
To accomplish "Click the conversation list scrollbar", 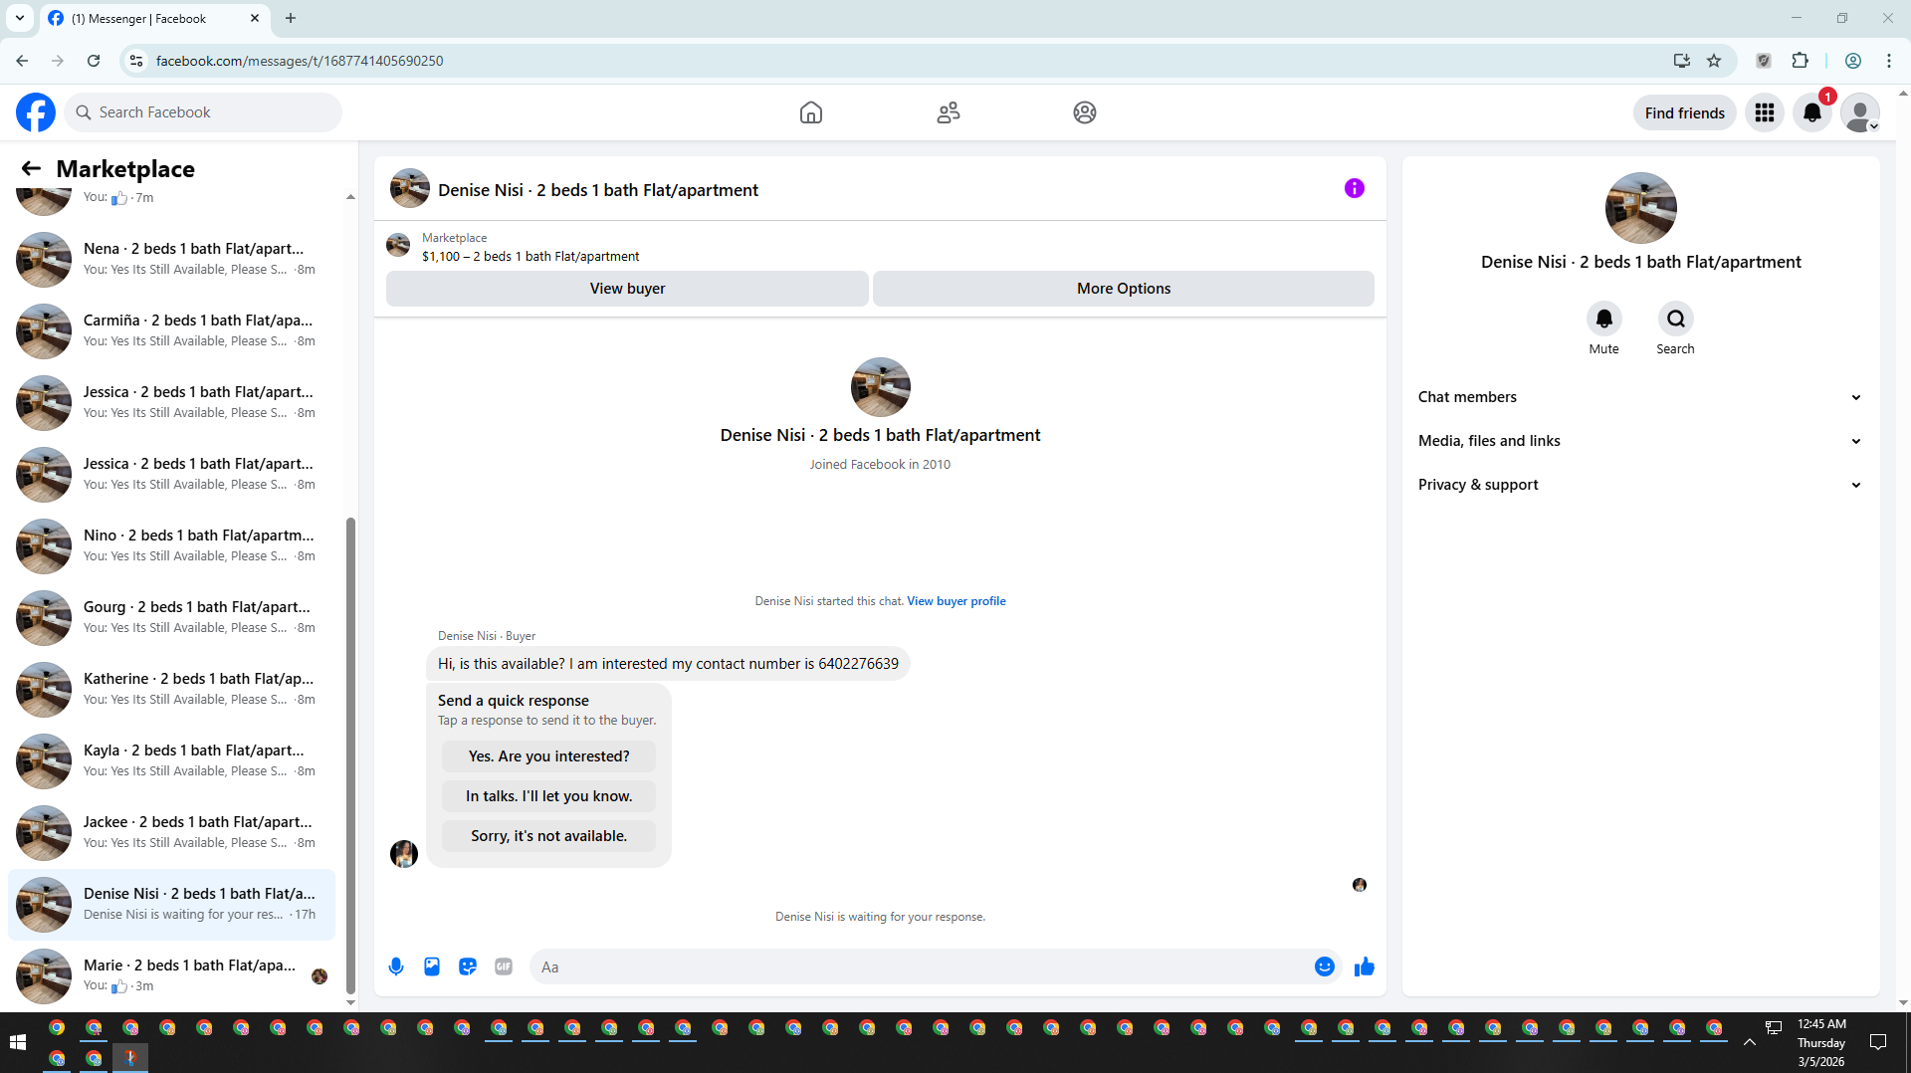I will click(350, 756).
